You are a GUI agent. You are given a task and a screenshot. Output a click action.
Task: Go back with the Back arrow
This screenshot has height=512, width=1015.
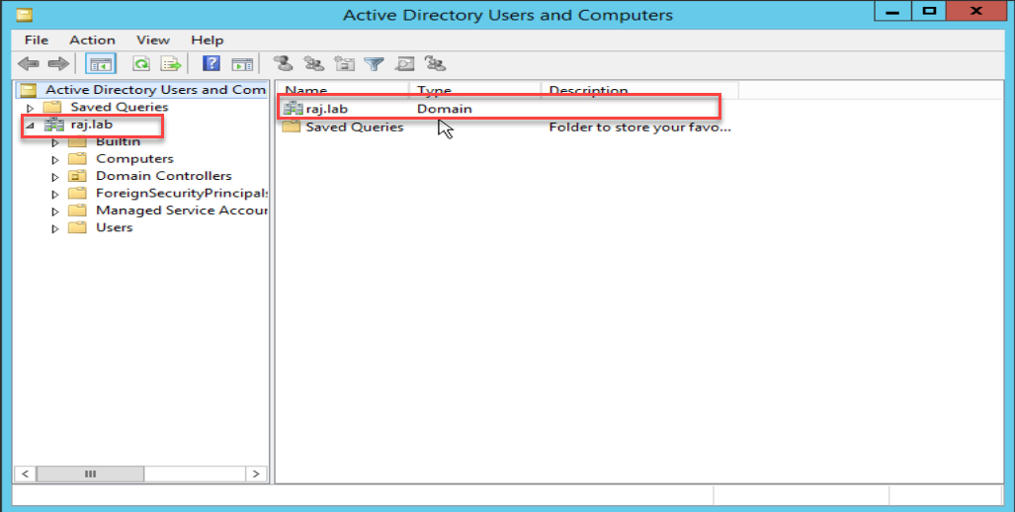pyautogui.click(x=28, y=64)
